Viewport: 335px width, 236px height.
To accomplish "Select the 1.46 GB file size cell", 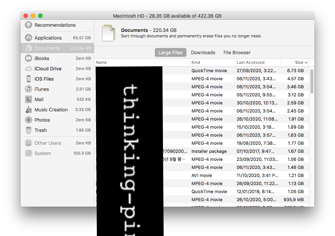I will pyautogui.click(x=295, y=167).
